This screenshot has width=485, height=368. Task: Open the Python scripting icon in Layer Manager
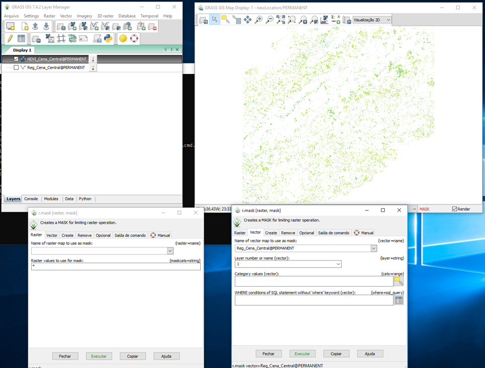click(x=108, y=39)
